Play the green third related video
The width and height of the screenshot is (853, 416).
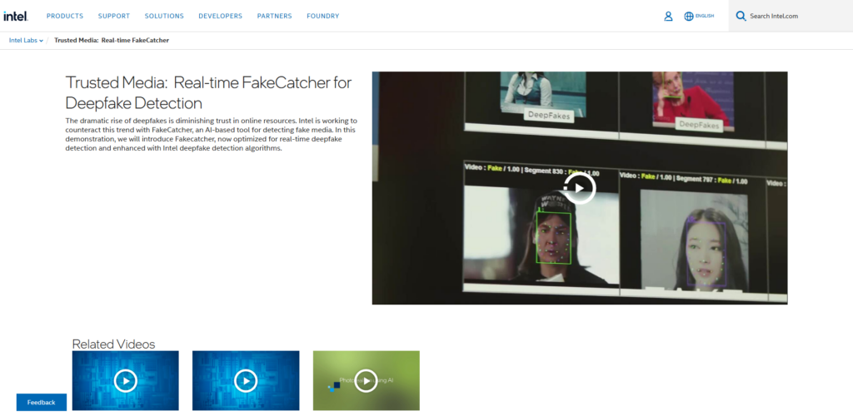tap(367, 381)
